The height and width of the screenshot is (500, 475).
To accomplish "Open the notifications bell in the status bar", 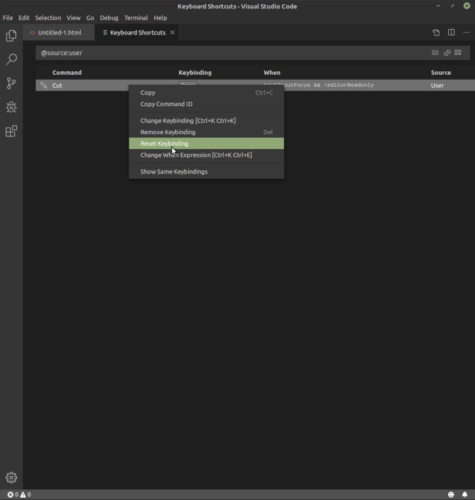I will pos(464,493).
